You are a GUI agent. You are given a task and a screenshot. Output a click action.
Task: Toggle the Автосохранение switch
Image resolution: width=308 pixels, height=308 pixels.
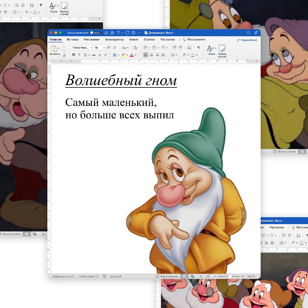click(x=95, y=33)
